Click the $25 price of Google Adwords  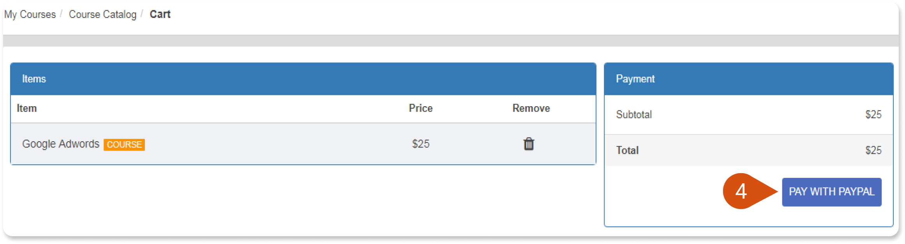[421, 144]
